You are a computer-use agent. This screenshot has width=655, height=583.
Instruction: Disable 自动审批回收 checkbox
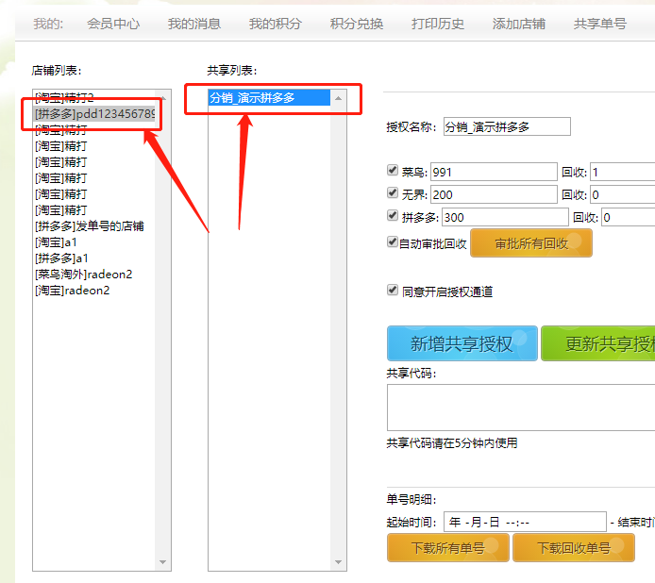393,242
